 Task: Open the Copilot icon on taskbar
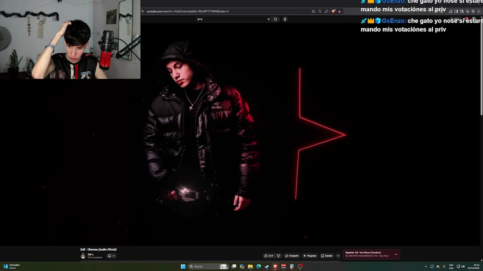coord(242,266)
